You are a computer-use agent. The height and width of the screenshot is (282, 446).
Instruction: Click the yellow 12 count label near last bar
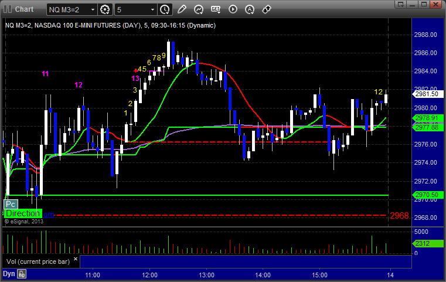[x=378, y=92]
